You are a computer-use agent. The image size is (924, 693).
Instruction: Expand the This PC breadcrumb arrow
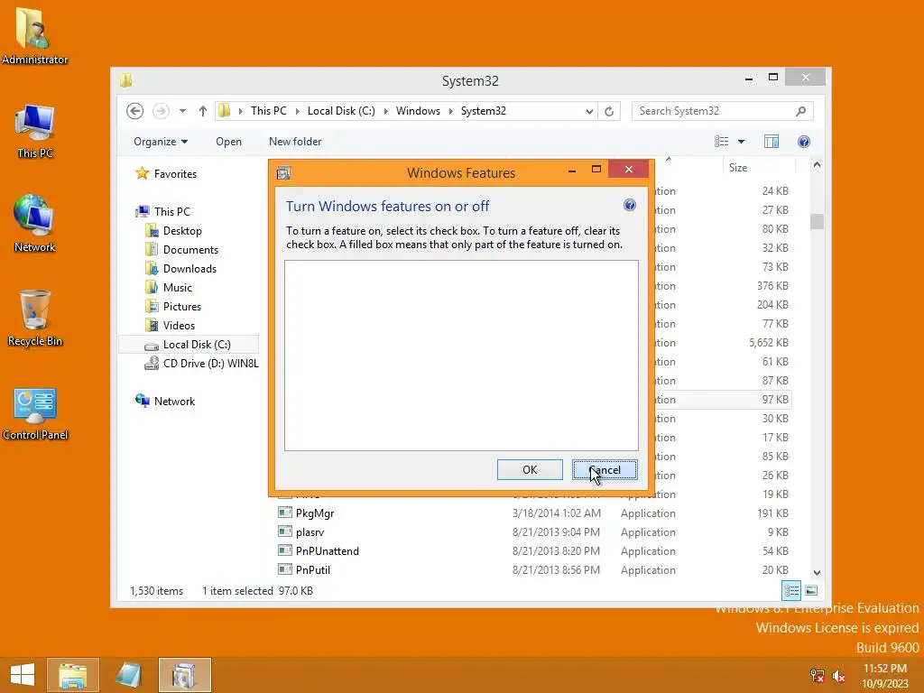pyautogui.click(x=296, y=111)
